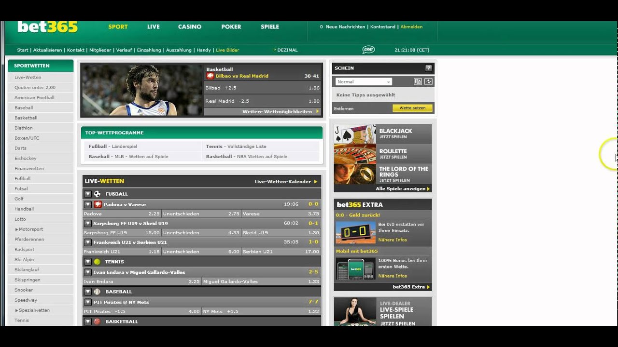Viewport: 618px width, 347px height.
Task: Open Tennis - Vollständige Liste top program
Action: tap(236, 146)
